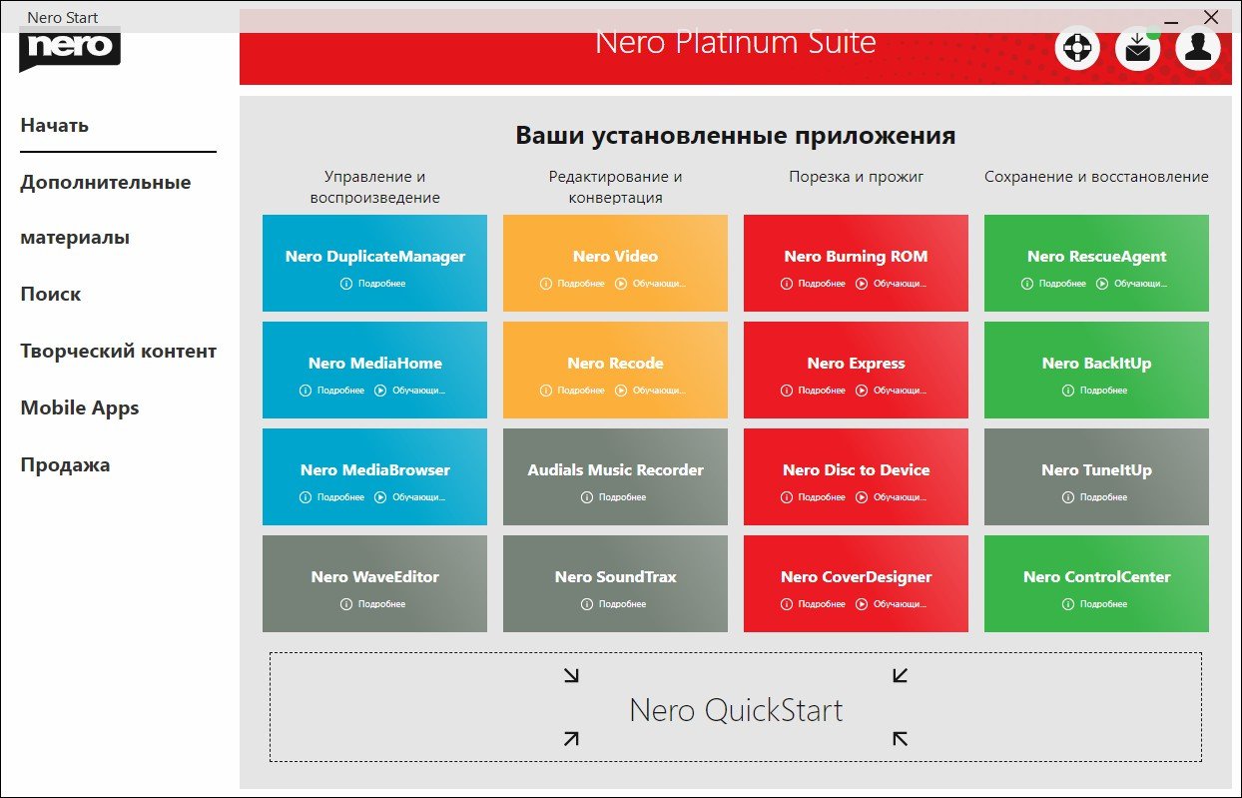
Task: Open Обучающи… link on Nero MediaHome
Action: pos(418,391)
